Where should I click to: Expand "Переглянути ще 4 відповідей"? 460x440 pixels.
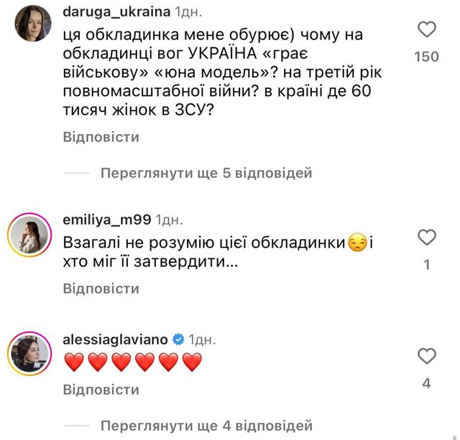click(x=206, y=425)
